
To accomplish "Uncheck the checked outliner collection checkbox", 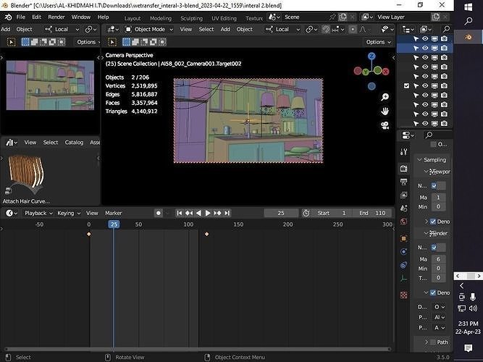I will click(x=406, y=86).
